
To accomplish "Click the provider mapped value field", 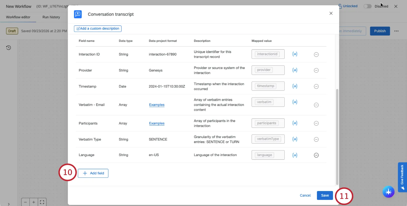I will coord(268,70).
